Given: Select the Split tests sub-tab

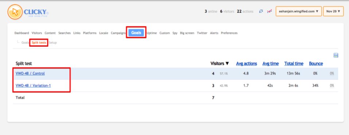Looking at the screenshot, I should click(x=39, y=43).
